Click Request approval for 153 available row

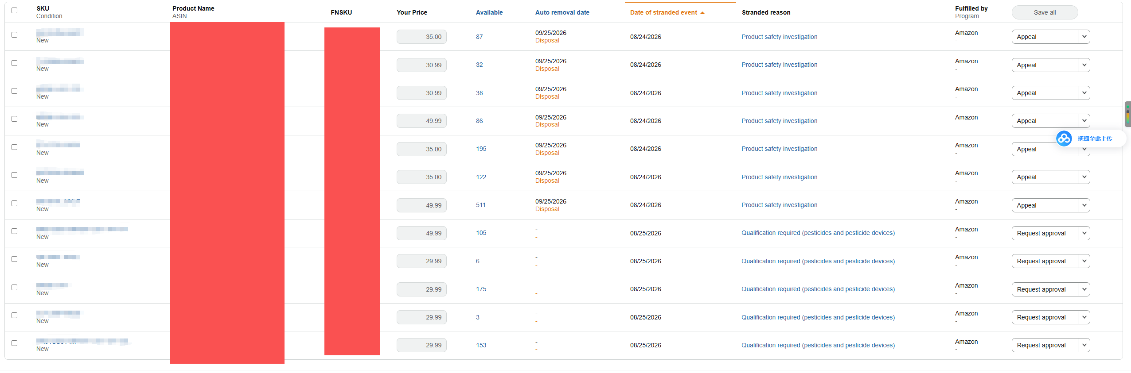tap(1045, 345)
